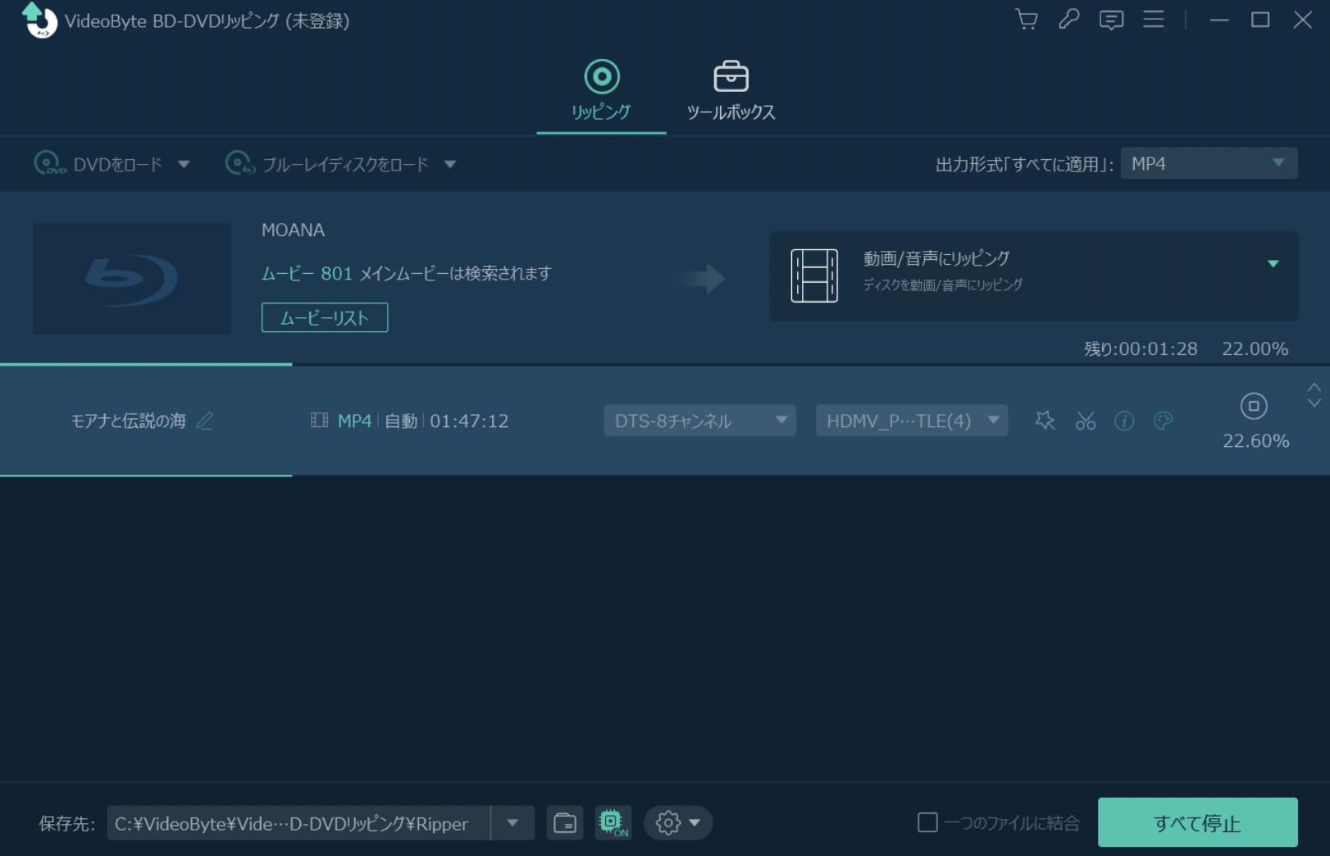
Task: Open the ムービーリスト button
Action: [x=325, y=317]
